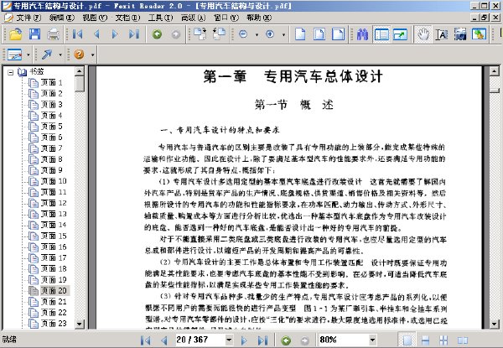
Task: Open the 窗口 menu
Action: [226, 18]
